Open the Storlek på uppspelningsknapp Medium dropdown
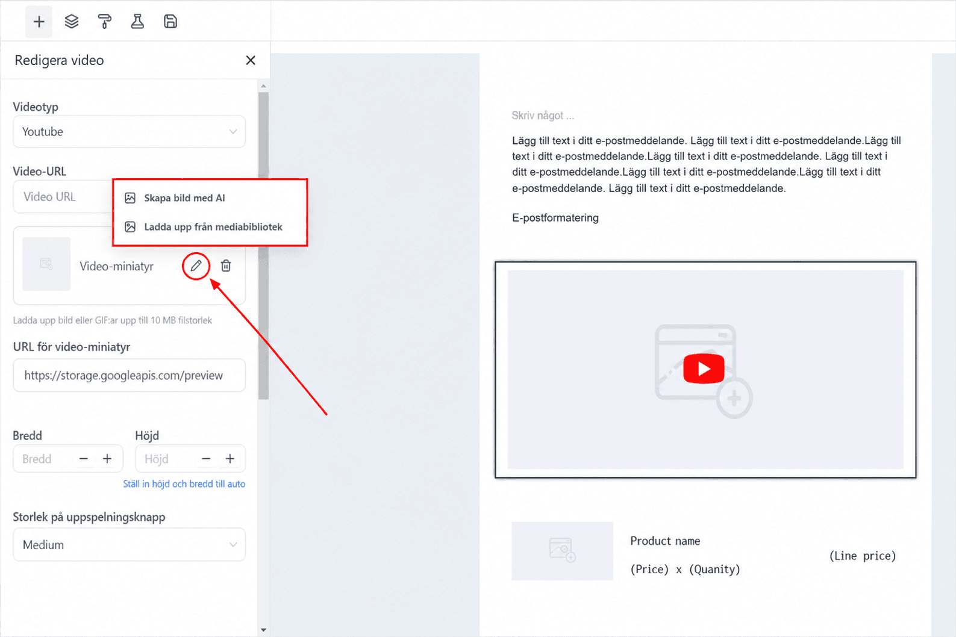Viewport: 956px width, 637px height. tap(129, 545)
